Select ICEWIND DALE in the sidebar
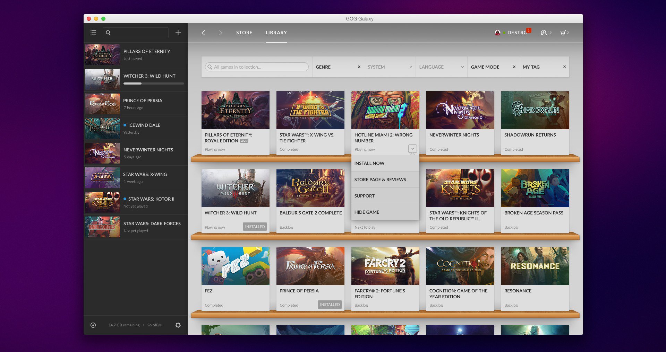The height and width of the screenshot is (352, 666). (x=136, y=129)
